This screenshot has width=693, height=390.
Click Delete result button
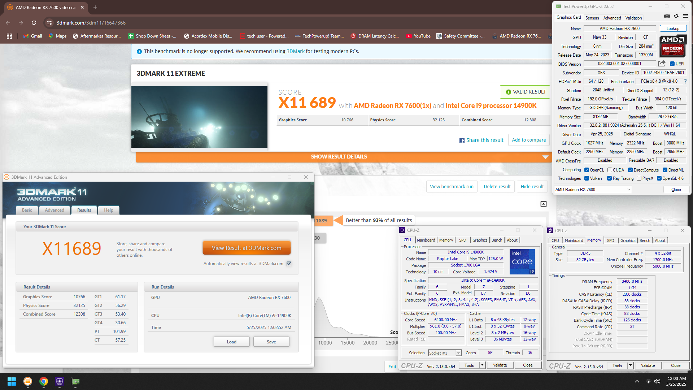497,187
